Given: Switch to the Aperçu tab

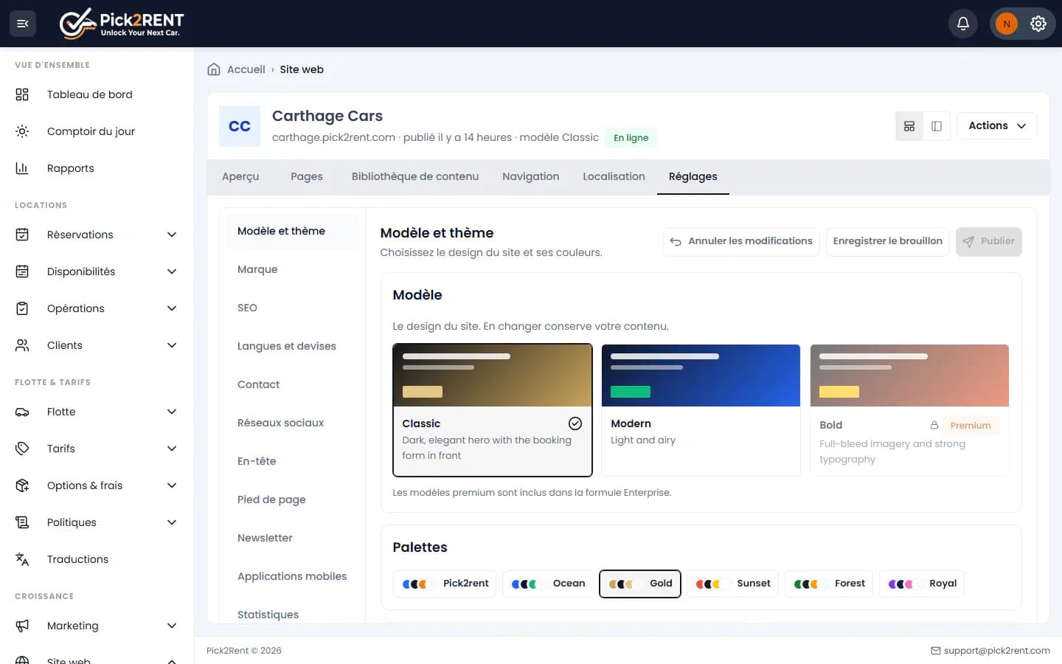Looking at the screenshot, I should coord(240,177).
